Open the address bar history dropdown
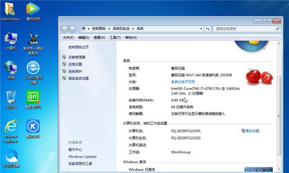The width and height of the screenshot is (289, 173). [201, 29]
